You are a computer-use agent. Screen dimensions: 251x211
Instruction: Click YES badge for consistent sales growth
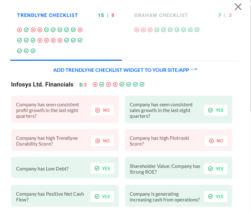pos(216,110)
